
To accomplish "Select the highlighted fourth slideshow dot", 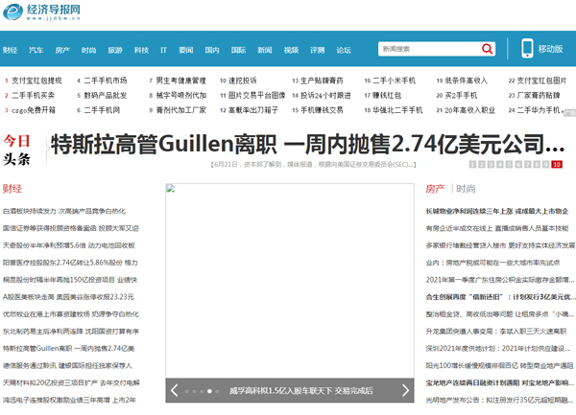I will (209, 391).
